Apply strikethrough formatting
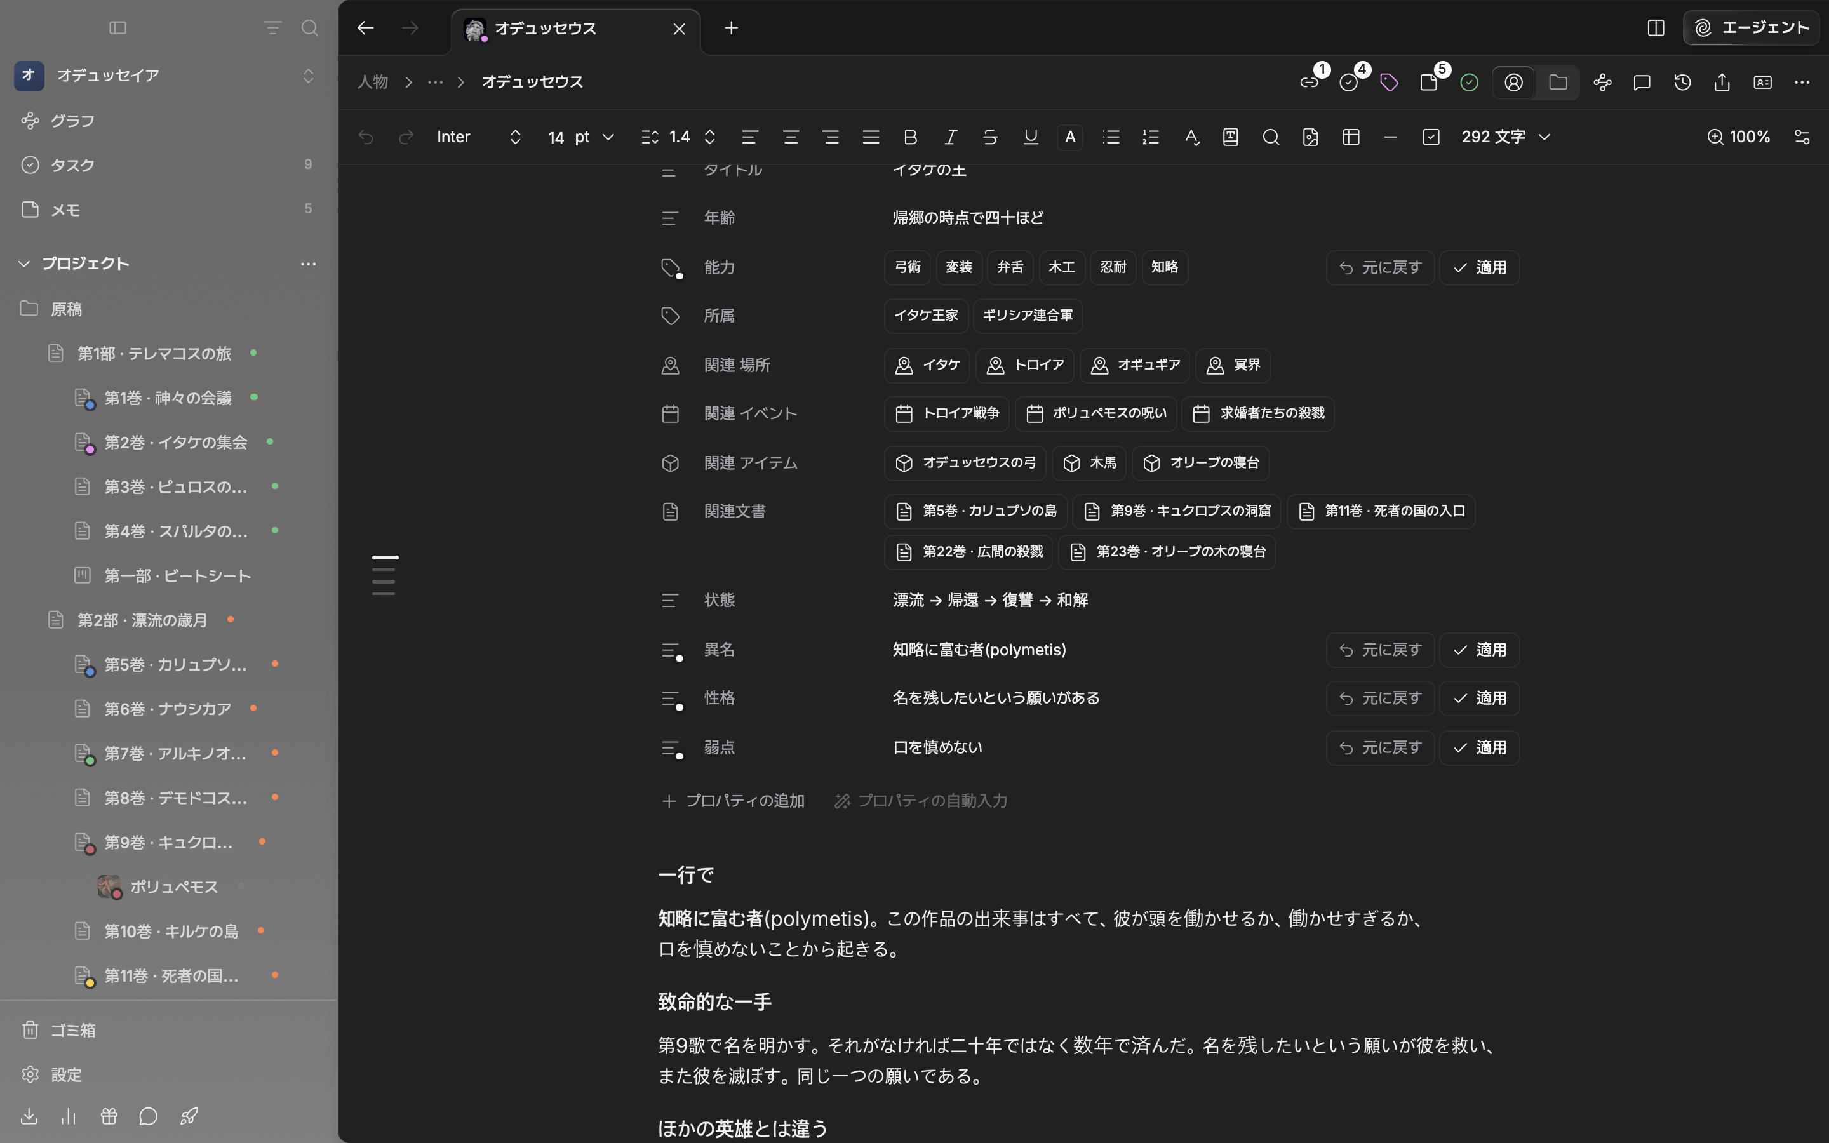The image size is (1829, 1143). (x=990, y=137)
